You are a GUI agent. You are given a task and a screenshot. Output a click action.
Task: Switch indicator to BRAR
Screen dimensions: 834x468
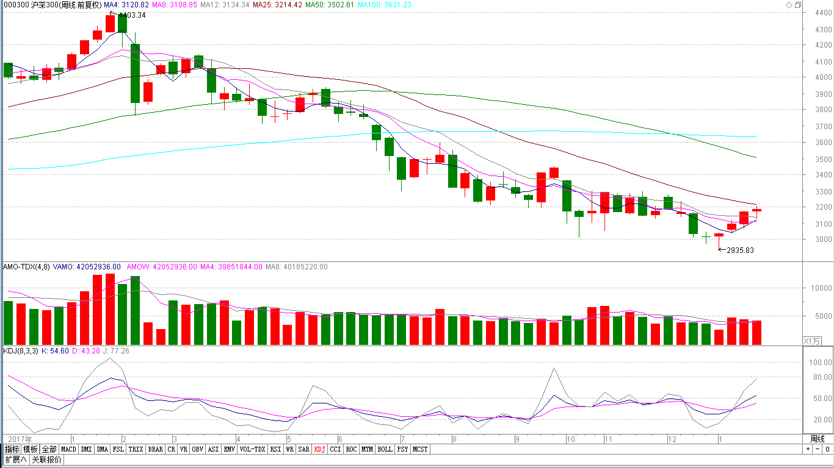(156, 449)
